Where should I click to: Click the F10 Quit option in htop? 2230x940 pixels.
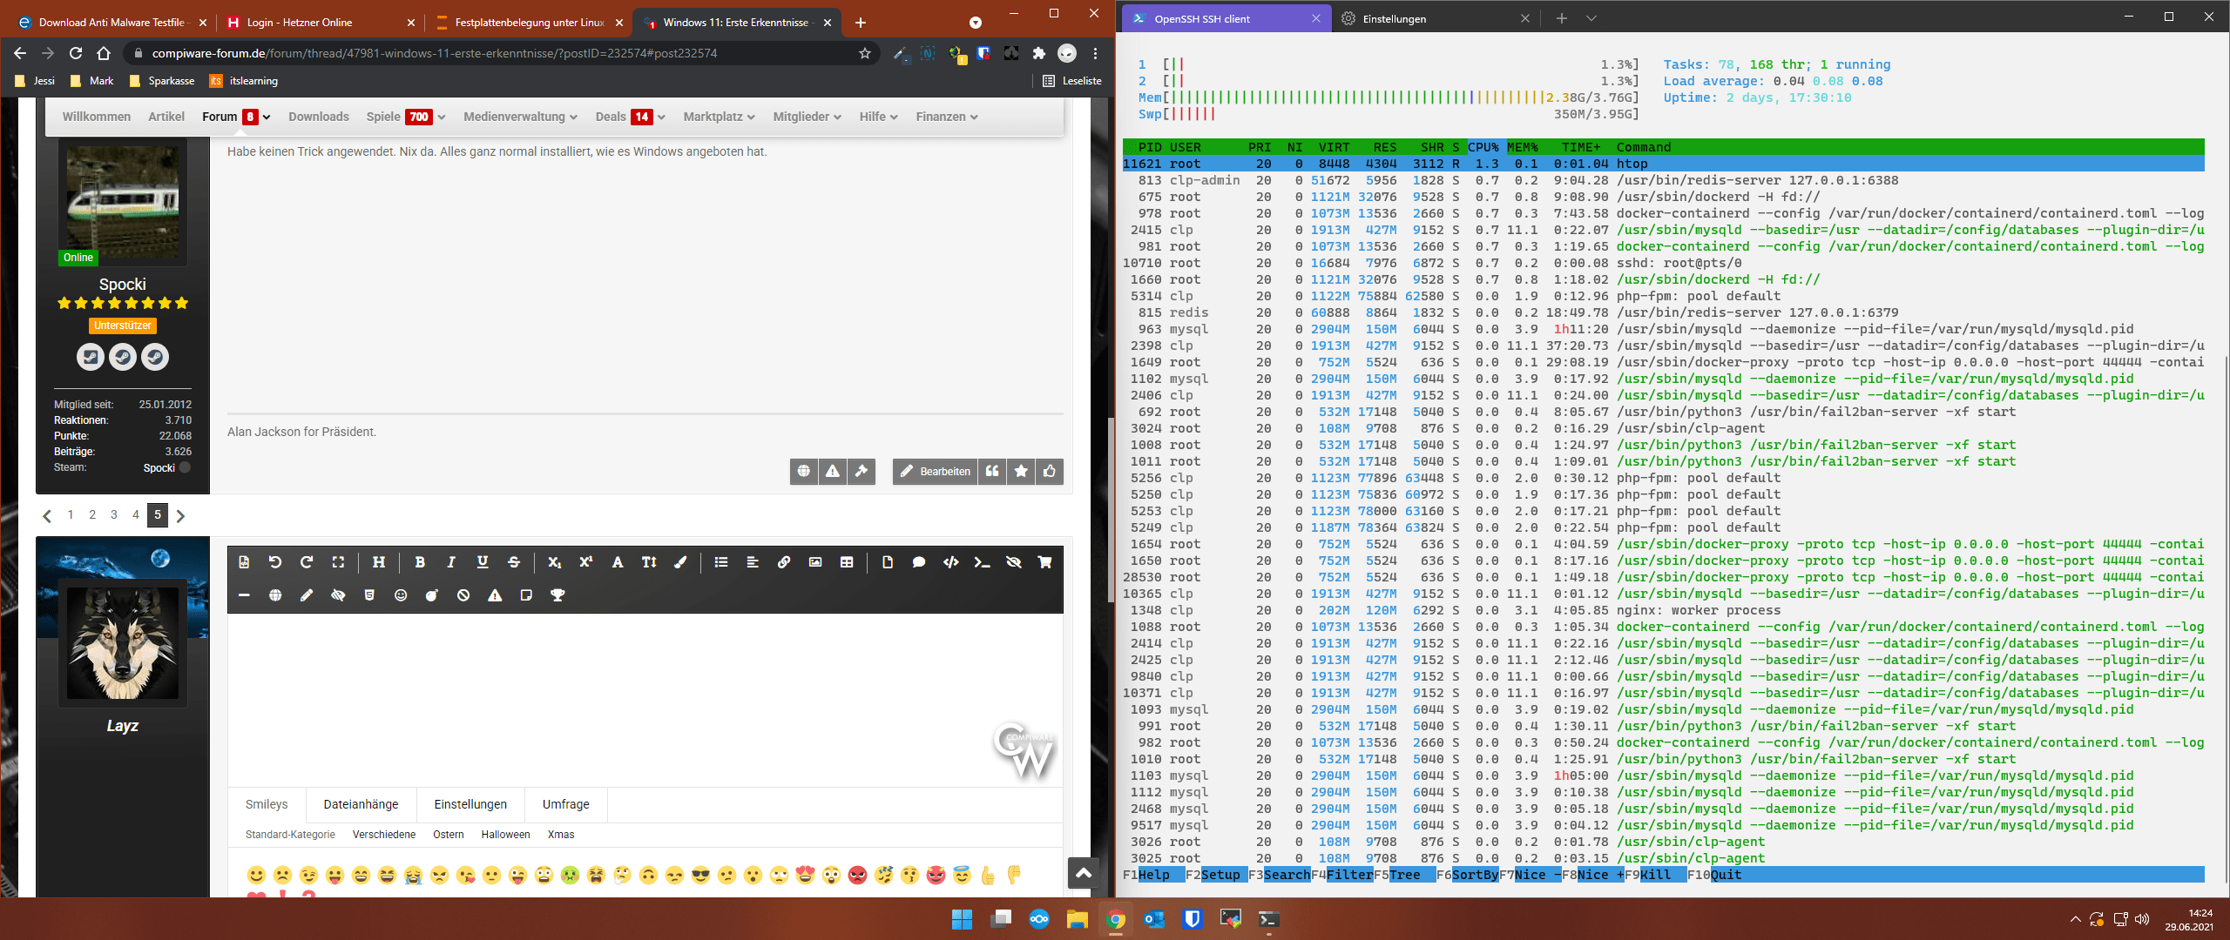pos(1713,875)
